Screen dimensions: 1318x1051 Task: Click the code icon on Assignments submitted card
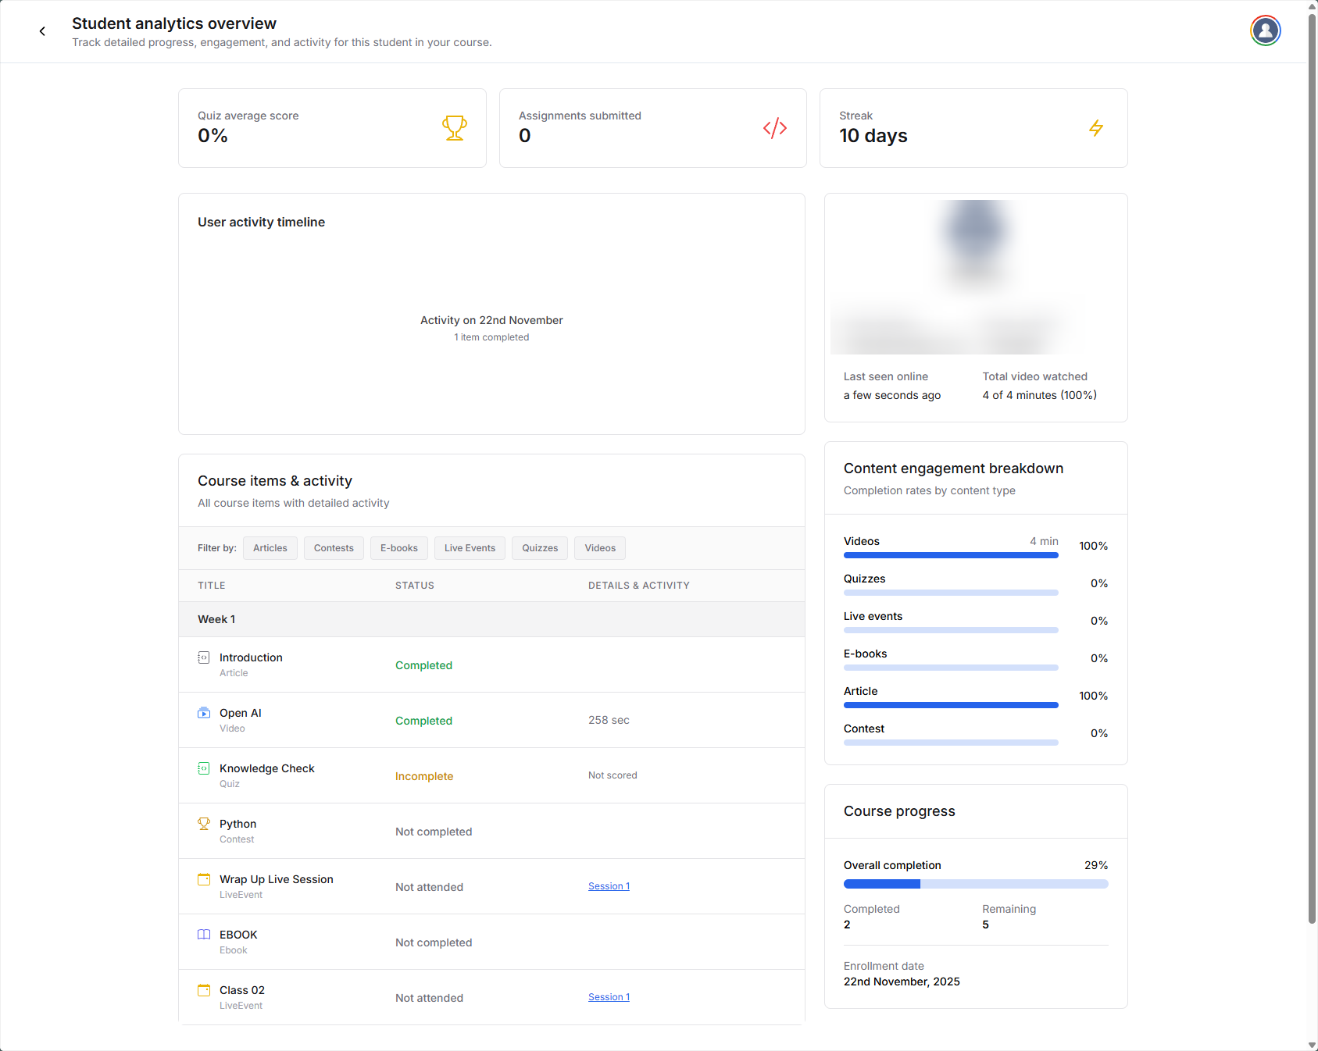775,128
